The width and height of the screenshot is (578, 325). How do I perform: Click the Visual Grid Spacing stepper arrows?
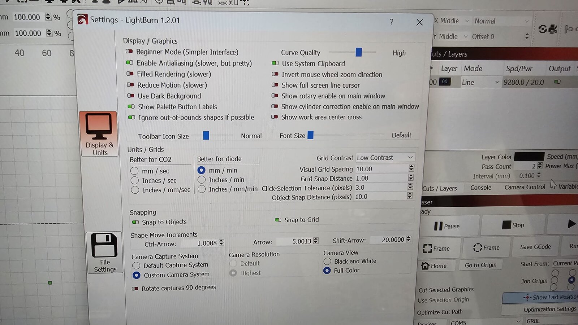411,168
